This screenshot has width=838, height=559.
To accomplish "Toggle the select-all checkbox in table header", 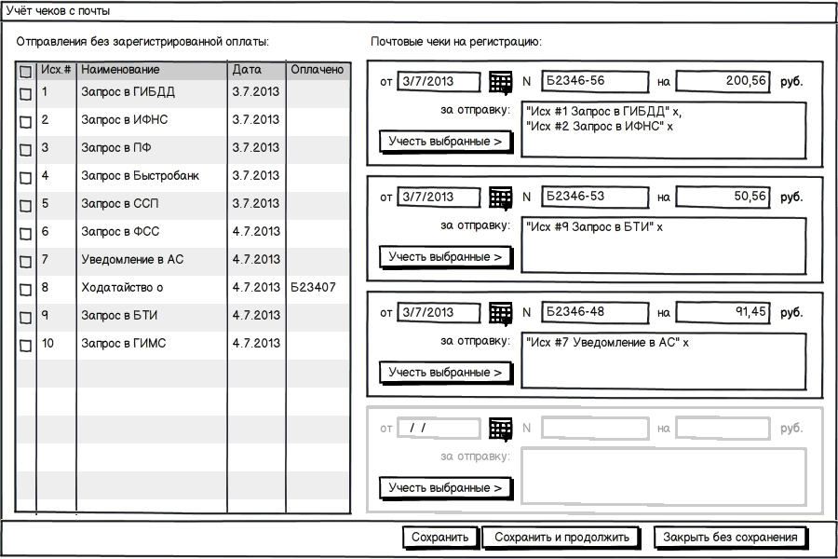I will (x=26, y=71).
